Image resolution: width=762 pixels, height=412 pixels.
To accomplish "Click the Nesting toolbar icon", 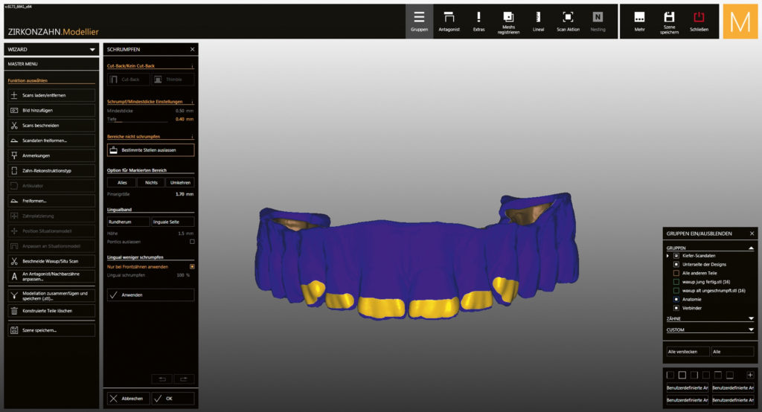I will coord(598,22).
